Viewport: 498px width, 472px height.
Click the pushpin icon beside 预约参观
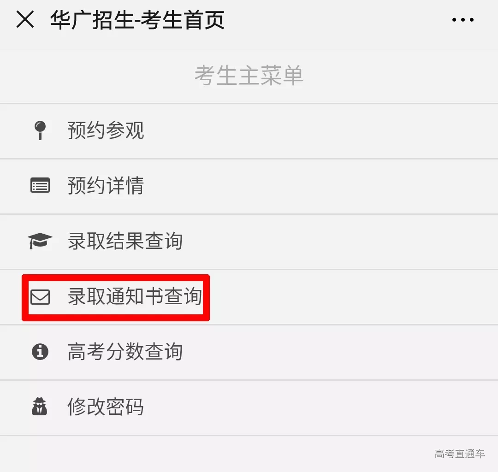[40, 130]
